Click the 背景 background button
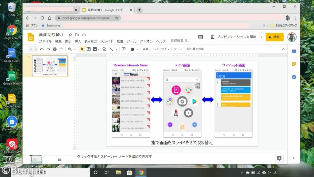The image size is (314, 177). (145, 49)
